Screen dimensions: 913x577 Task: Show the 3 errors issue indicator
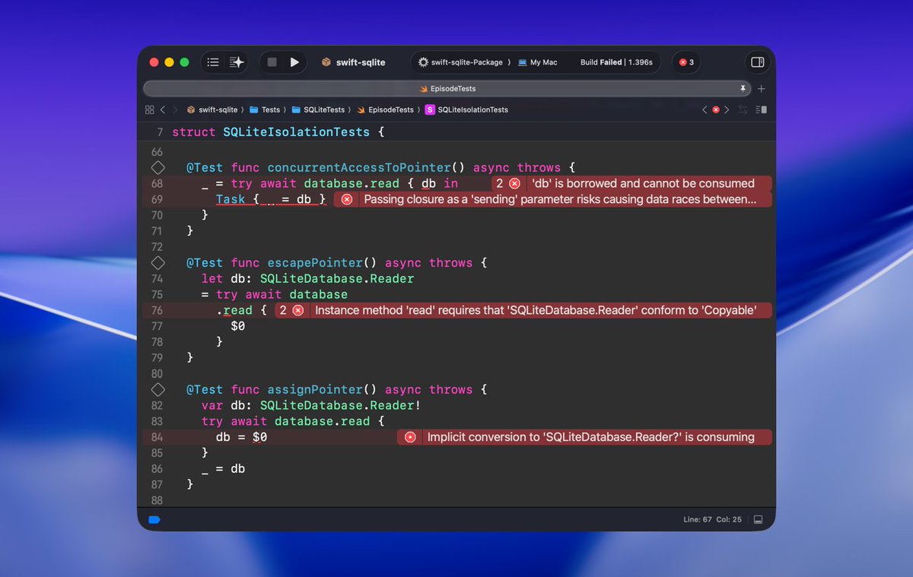[x=686, y=62]
